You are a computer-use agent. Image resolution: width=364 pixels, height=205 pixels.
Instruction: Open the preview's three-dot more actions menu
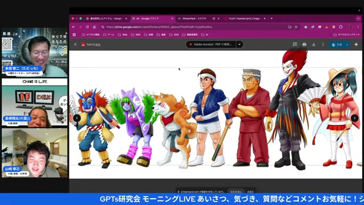(x=323, y=44)
